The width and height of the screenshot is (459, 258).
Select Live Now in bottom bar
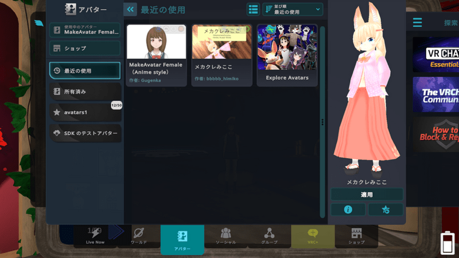95,236
